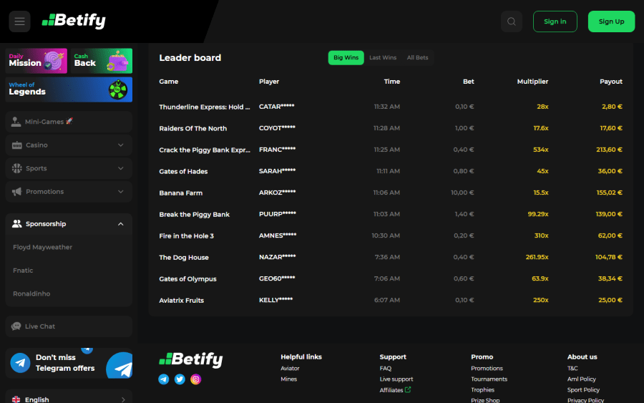Open the Sport Policy link
Screen dimensions: 644x403
coord(584,390)
